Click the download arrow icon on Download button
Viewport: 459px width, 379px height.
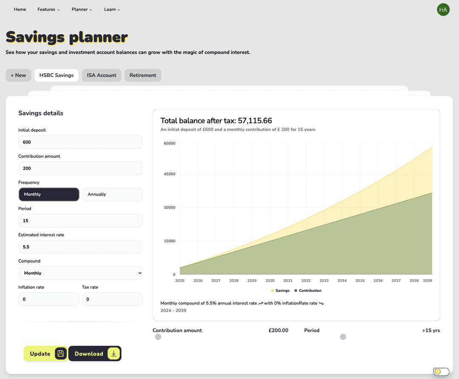tap(113, 354)
